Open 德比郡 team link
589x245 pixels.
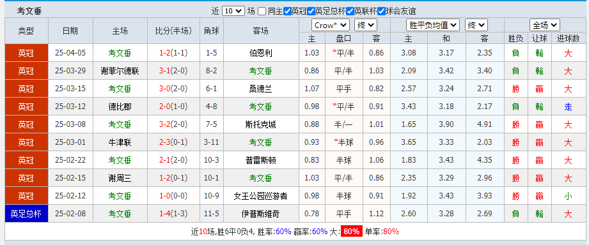120,107
